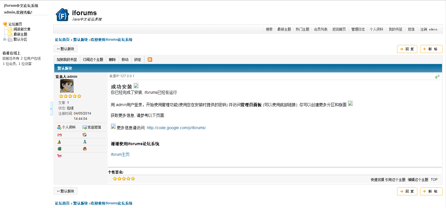Collapse the left sidebar panel handle
The width and height of the screenshot is (446, 208).
pyautogui.click(x=51, y=109)
